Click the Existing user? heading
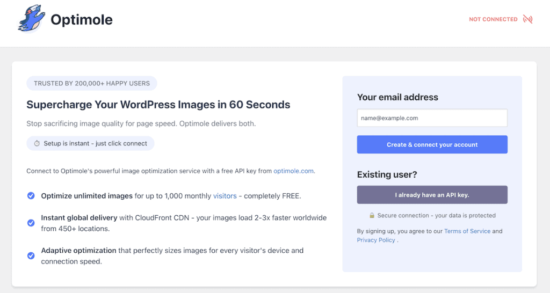The image size is (550, 293). pos(387,174)
